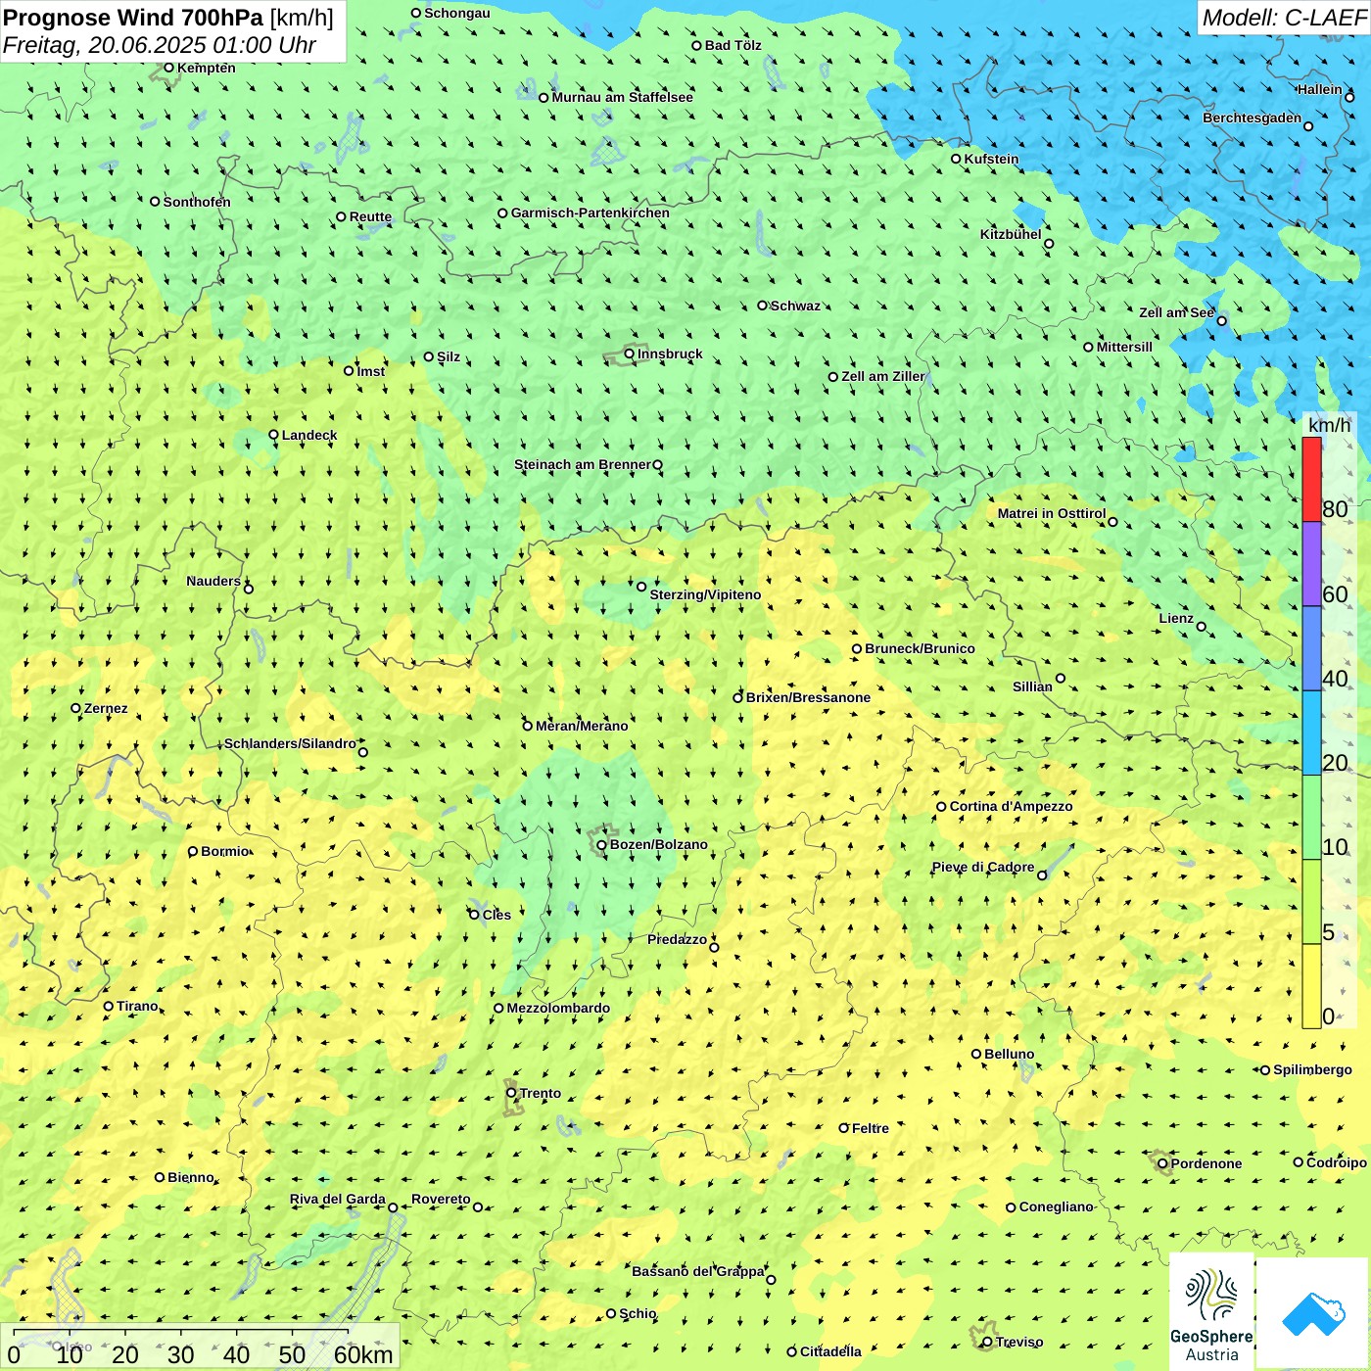1371x1371 pixels.
Task: Click the 'Silz' label
Action: (x=448, y=356)
